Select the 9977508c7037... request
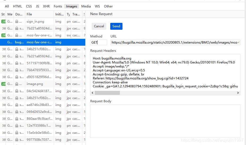Screen dimensions: 246x145 [43, 139]
